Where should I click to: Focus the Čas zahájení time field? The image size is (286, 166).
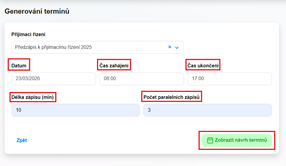coord(141,79)
